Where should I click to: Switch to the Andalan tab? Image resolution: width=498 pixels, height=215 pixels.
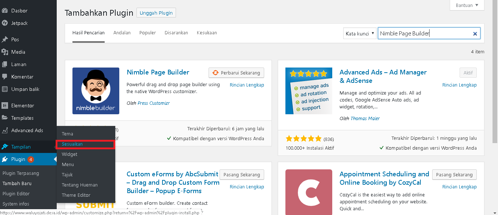[x=122, y=33]
